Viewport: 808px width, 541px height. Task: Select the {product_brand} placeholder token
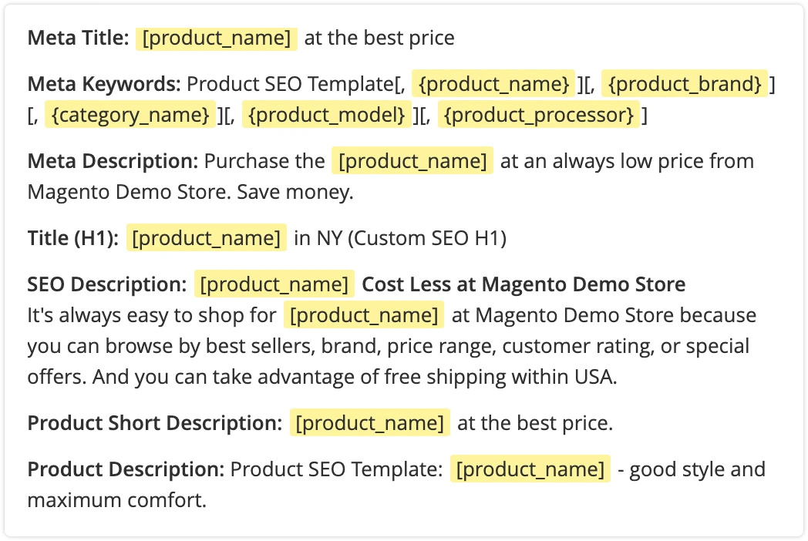click(x=685, y=84)
